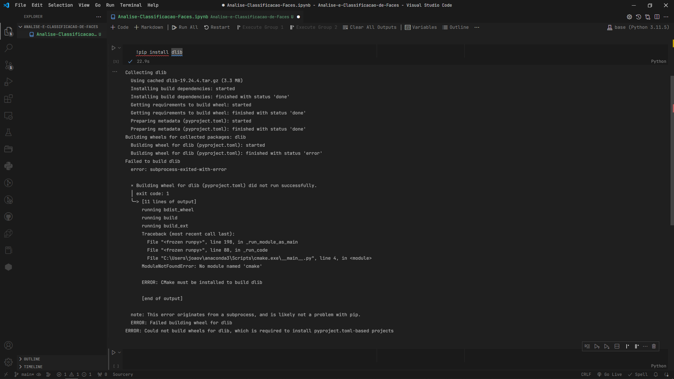Toggle the cell execution checkmark
Image resolution: width=674 pixels, height=379 pixels.
click(130, 61)
